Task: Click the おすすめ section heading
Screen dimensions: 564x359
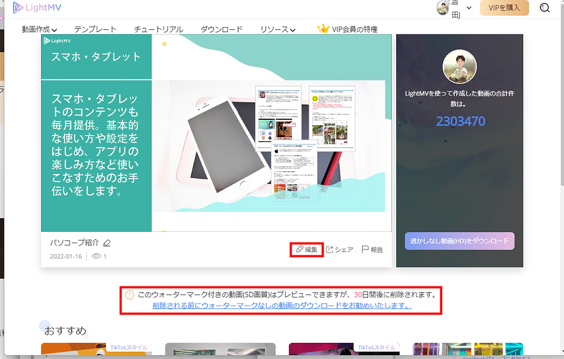Action: click(65, 331)
